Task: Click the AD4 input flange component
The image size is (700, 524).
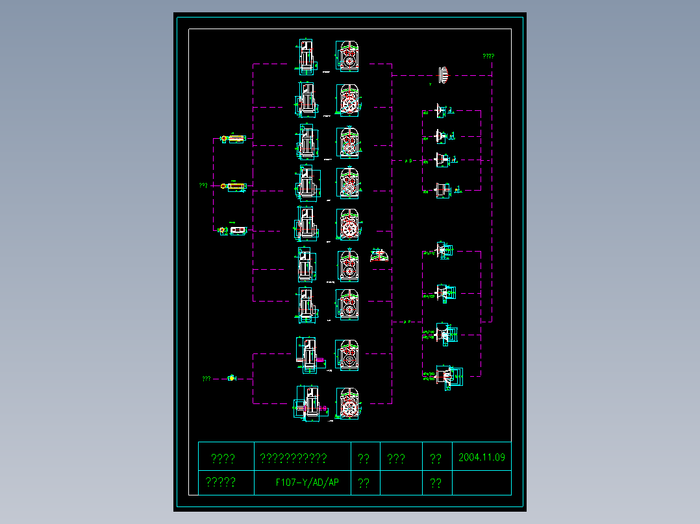Action: 442,136
